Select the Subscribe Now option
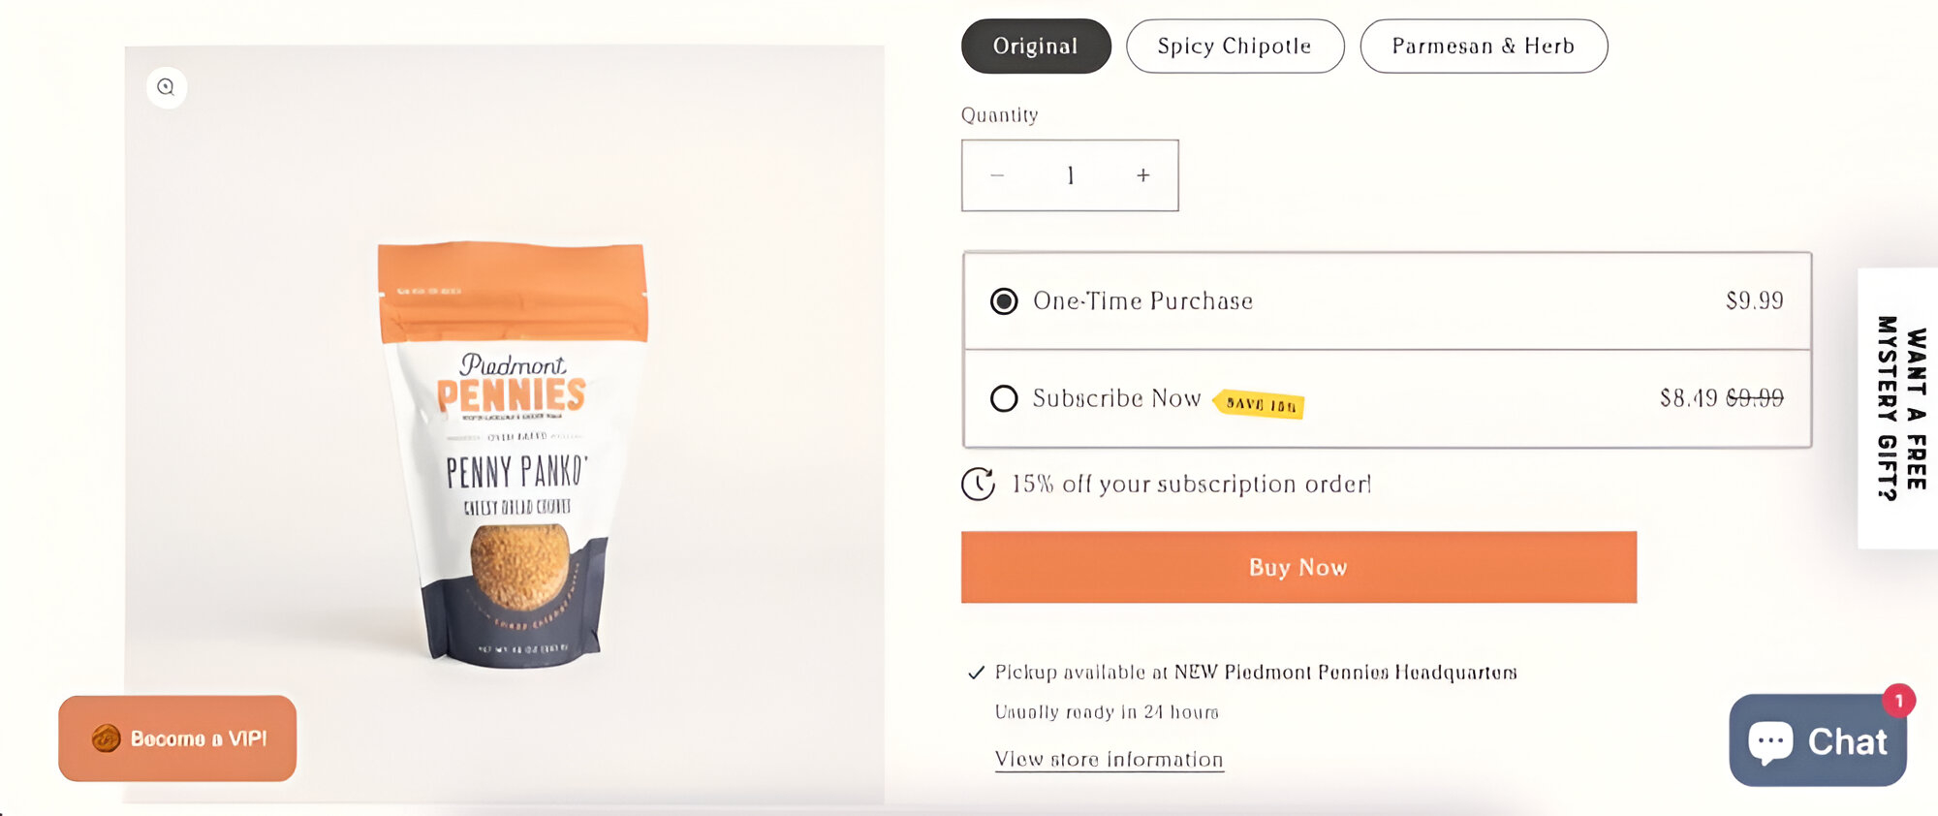This screenshot has width=1938, height=816. pyautogui.click(x=1004, y=398)
